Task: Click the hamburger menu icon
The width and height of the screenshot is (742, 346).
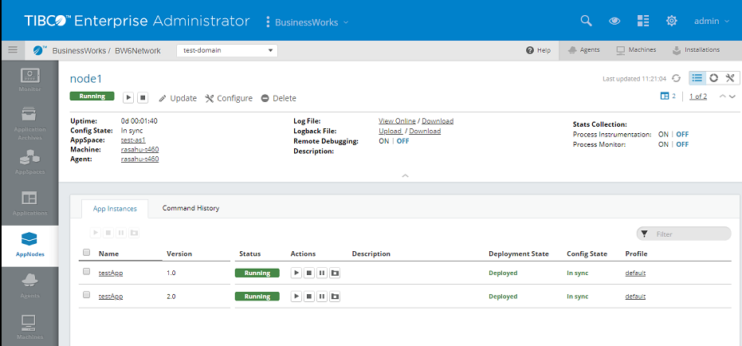Action: click(x=13, y=49)
